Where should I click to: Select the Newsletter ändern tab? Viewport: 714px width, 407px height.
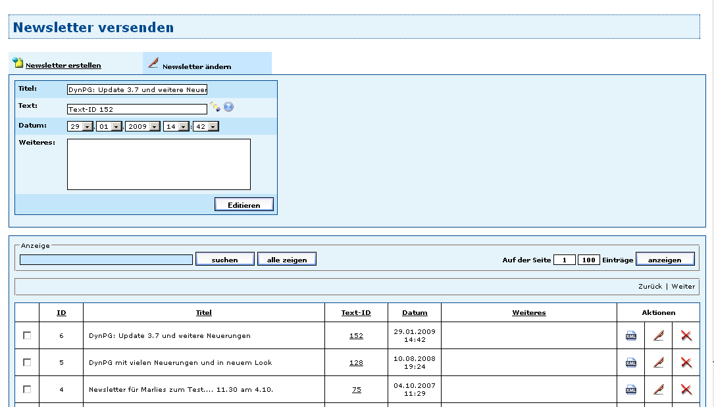tap(196, 66)
